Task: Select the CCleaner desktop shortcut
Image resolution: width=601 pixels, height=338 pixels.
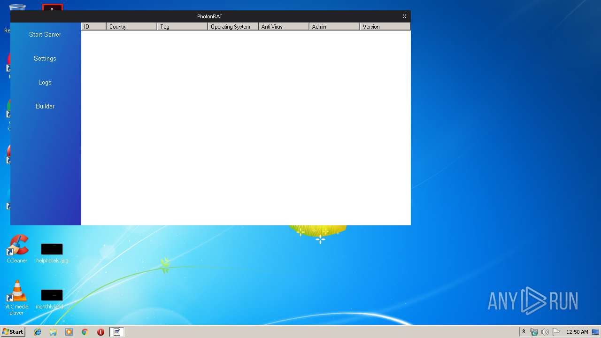Action: [17, 249]
